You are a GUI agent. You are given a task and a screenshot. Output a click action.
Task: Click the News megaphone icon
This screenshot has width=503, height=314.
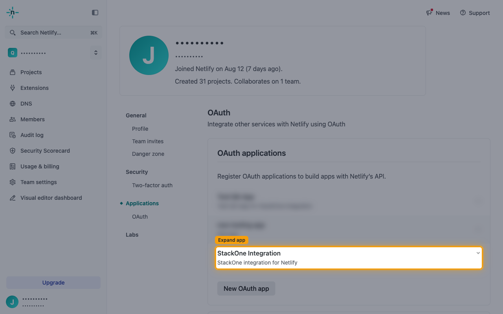pyautogui.click(x=430, y=13)
